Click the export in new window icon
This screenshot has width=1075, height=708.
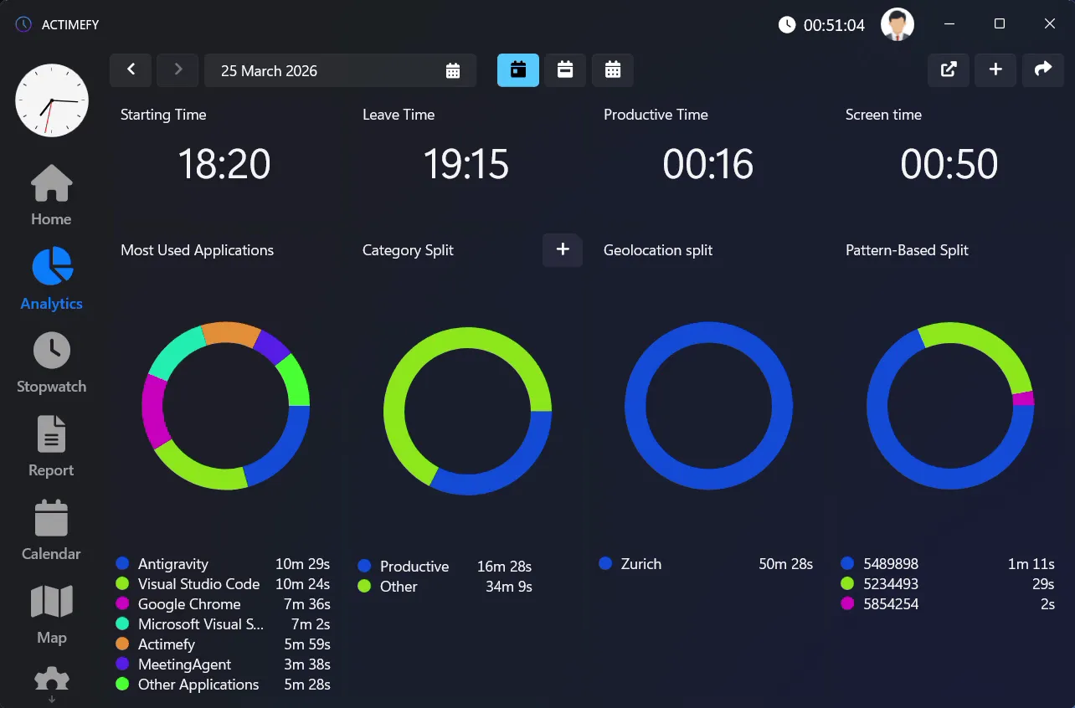[948, 70]
